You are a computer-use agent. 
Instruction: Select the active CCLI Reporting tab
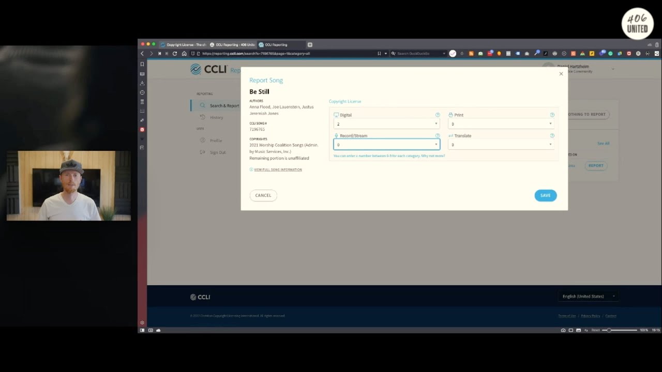tap(281, 44)
